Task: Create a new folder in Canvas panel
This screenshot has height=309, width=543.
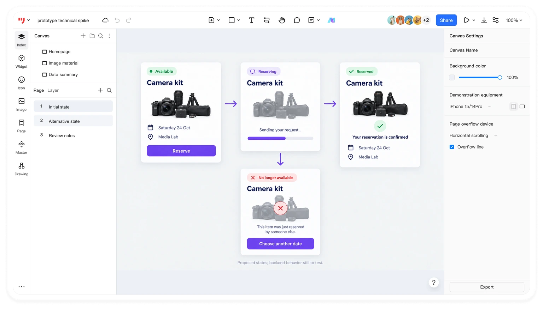Action: 92,36
